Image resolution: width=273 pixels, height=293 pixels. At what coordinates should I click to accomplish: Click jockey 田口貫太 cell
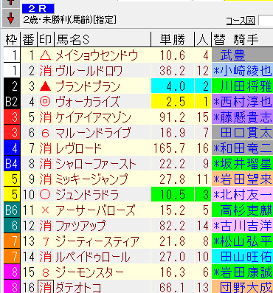(x=242, y=133)
